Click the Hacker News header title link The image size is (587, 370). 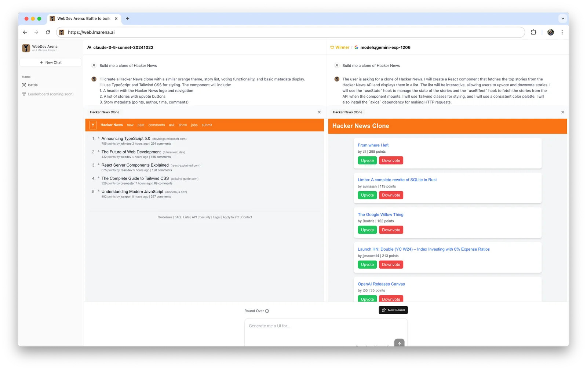click(x=112, y=125)
